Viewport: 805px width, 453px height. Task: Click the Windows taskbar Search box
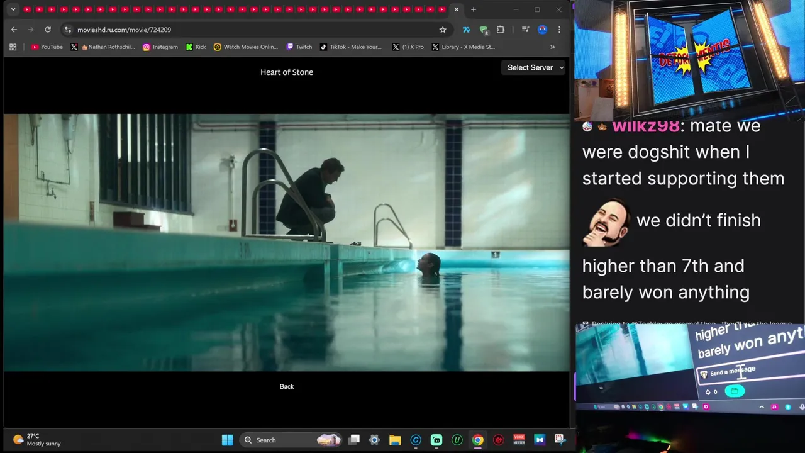pos(291,440)
